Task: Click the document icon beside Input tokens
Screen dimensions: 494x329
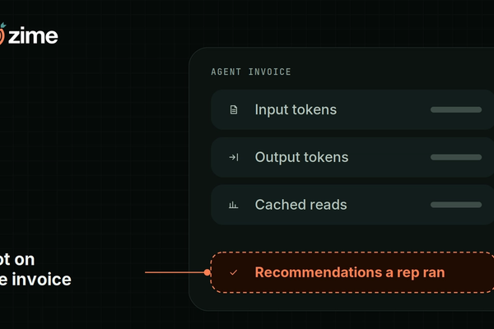Action: pyautogui.click(x=234, y=110)
